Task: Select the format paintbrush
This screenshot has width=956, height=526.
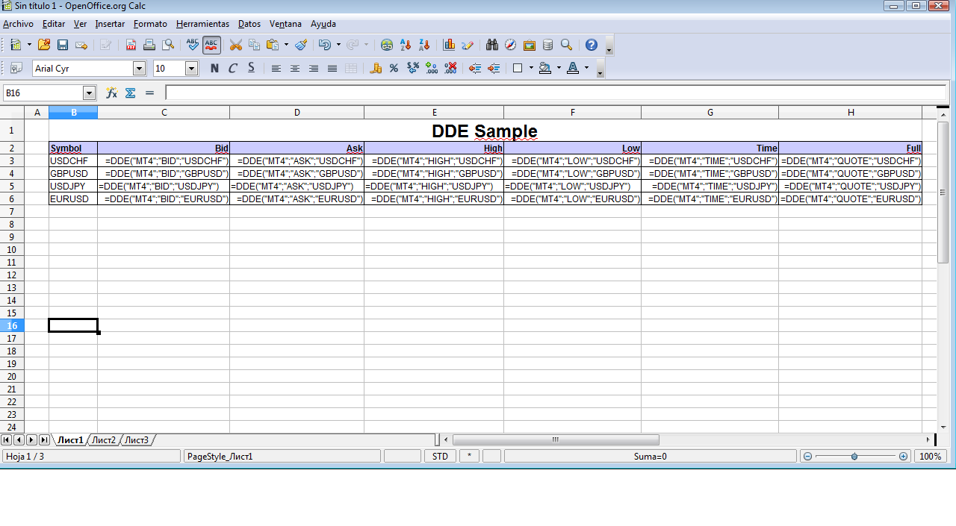Action: pos(301,45)
